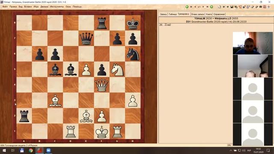Select the black knight on h6
The width and height of the screenshot is (274, 154).
pos(133,54)
